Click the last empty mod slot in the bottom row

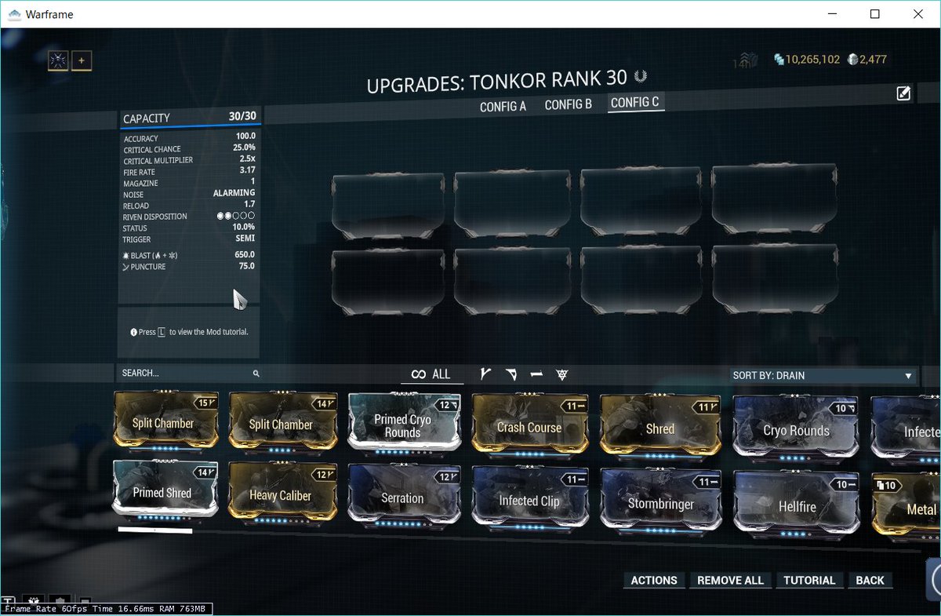pyautogui.click(x=774, y=281)
